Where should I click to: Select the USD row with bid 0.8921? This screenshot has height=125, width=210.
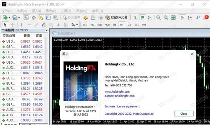coord(22,41)
